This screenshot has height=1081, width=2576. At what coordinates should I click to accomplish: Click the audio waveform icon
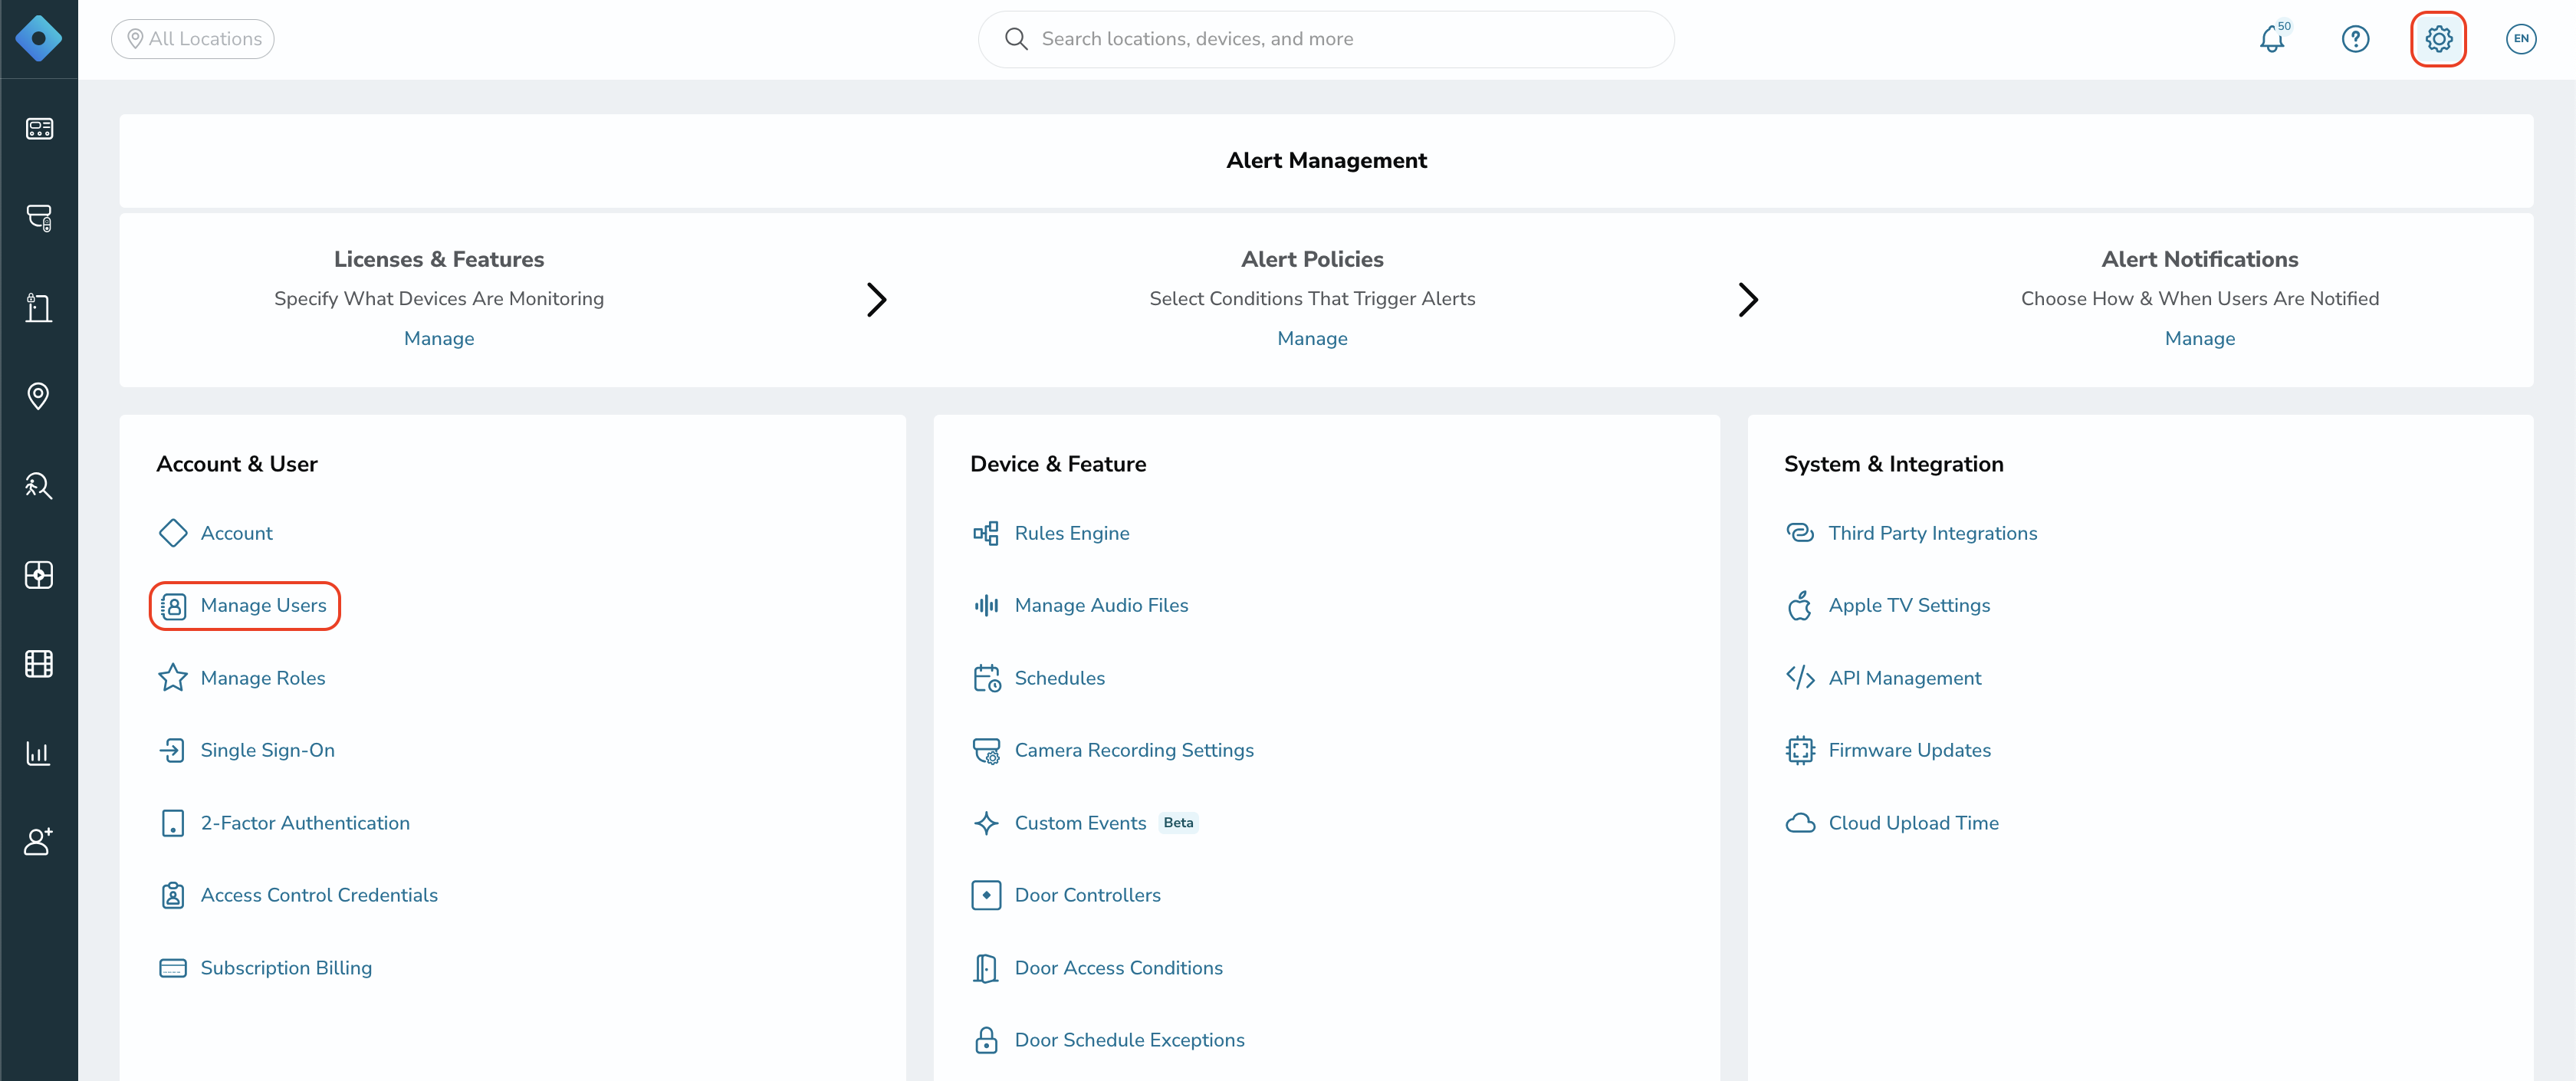click(986, 605)
